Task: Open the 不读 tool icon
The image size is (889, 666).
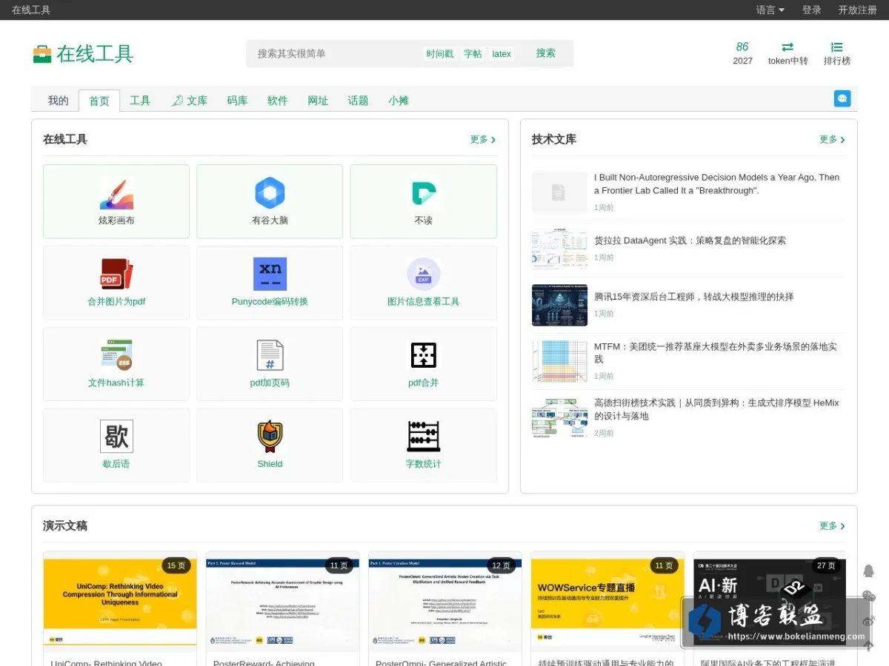Action: pyautogui.click(x=423, y=193)
